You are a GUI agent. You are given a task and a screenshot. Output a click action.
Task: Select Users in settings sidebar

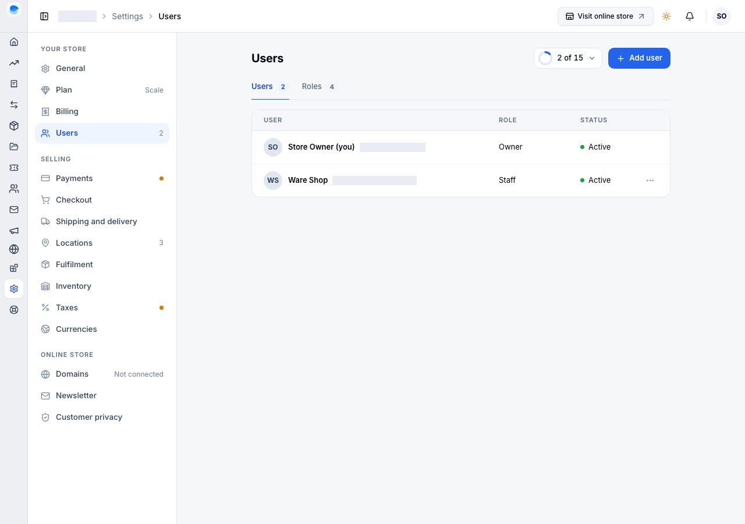click(102, 133)
